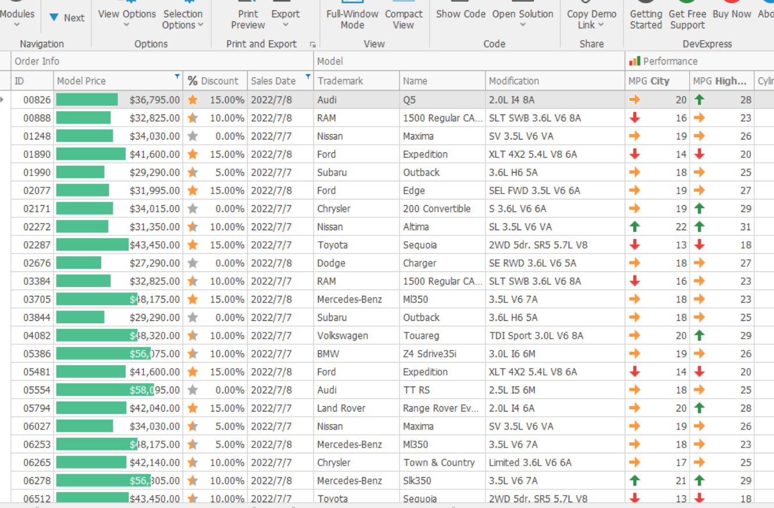774x508 pixels.
Task: Click red MPG Highway arrow in row 01890
Action: click(x=699, y=154)
